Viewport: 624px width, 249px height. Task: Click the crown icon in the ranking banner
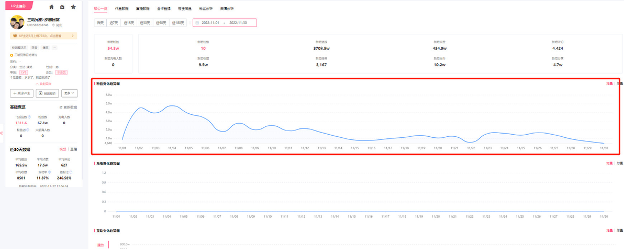tap(15, 35)
